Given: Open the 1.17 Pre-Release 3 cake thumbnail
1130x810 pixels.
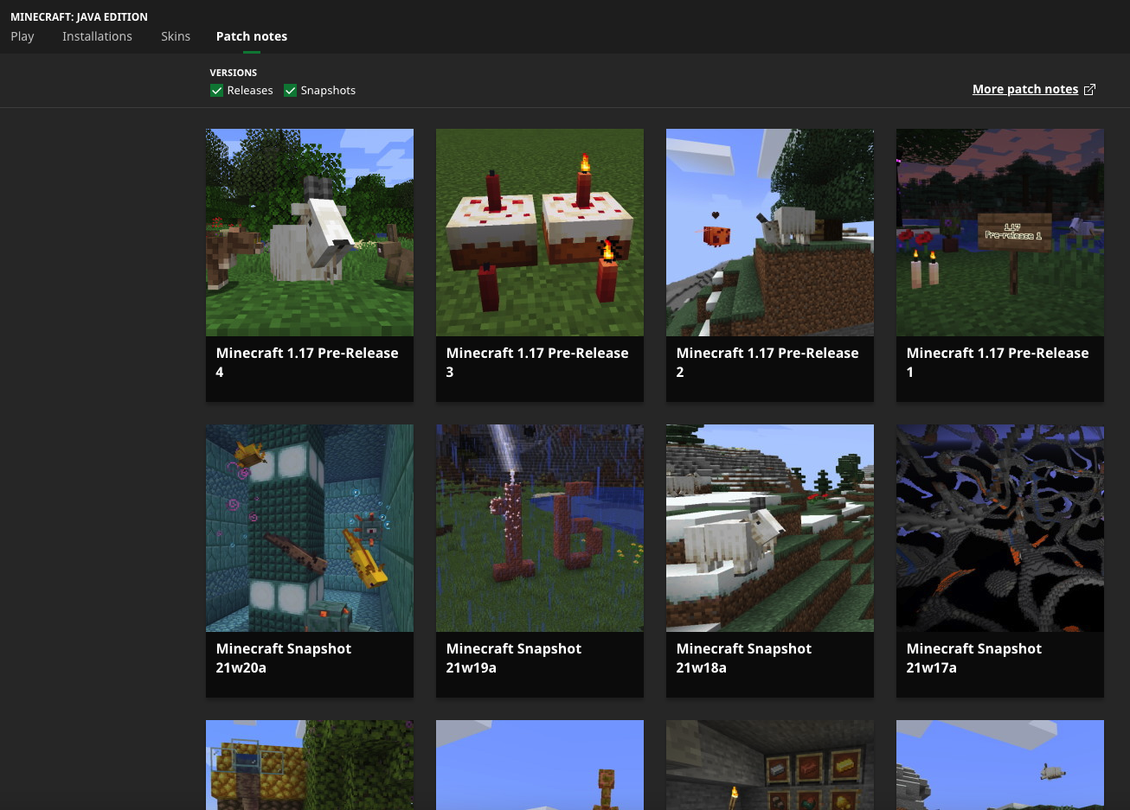Looking at the screenshot, I should [540, 233].
